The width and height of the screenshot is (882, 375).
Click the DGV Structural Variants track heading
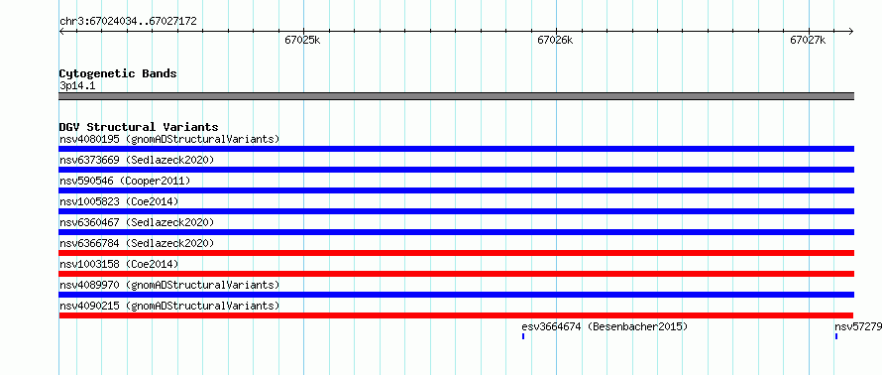coord(139,127)
